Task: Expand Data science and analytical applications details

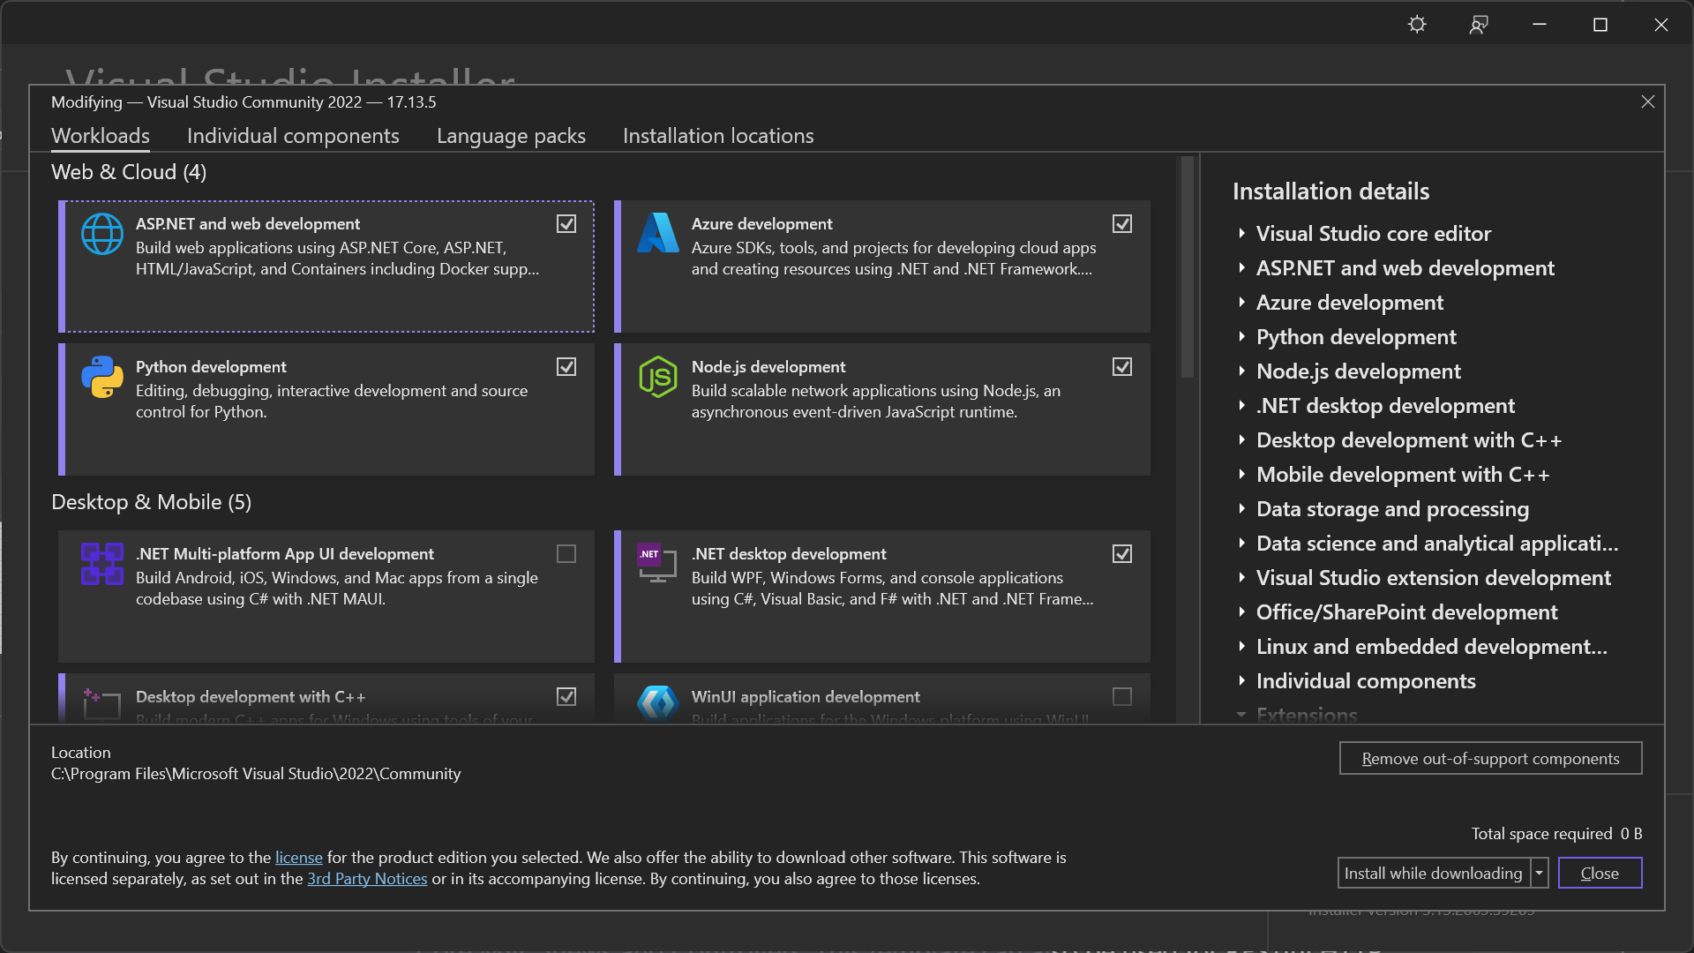Action: (1241, 543)
